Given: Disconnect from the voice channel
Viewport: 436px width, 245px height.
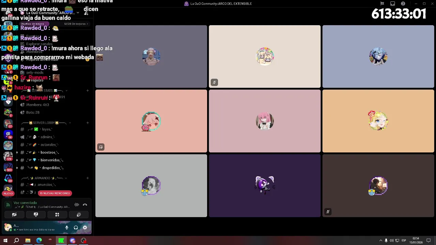Looking at the screenshot, I should (x=85, y=205).
